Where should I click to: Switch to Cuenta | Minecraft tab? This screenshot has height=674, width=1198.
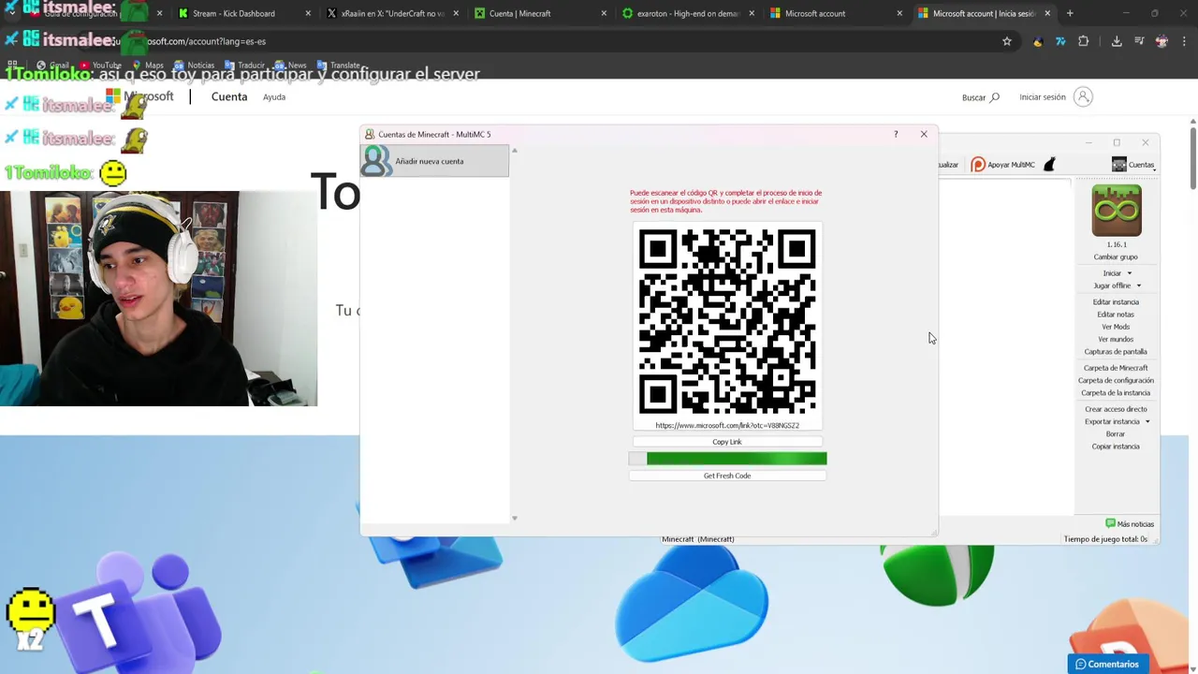(x=541, y=13)
